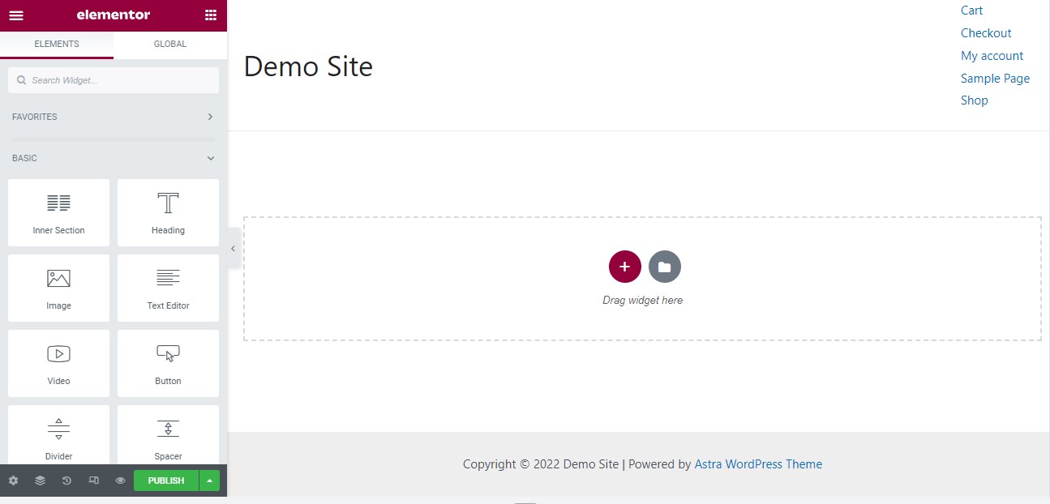Choose the Image widget
Screen dimensions: 1050x504
58,288
